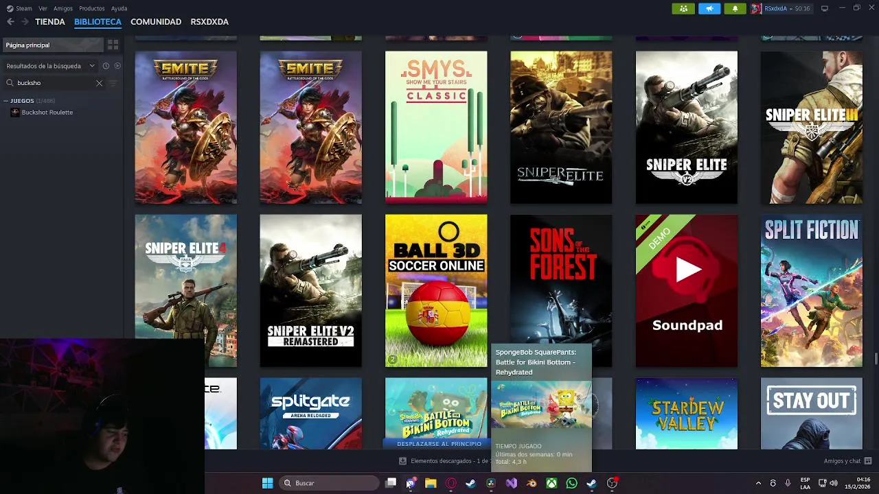Click the Windows Buscar search box

[330, 483]
